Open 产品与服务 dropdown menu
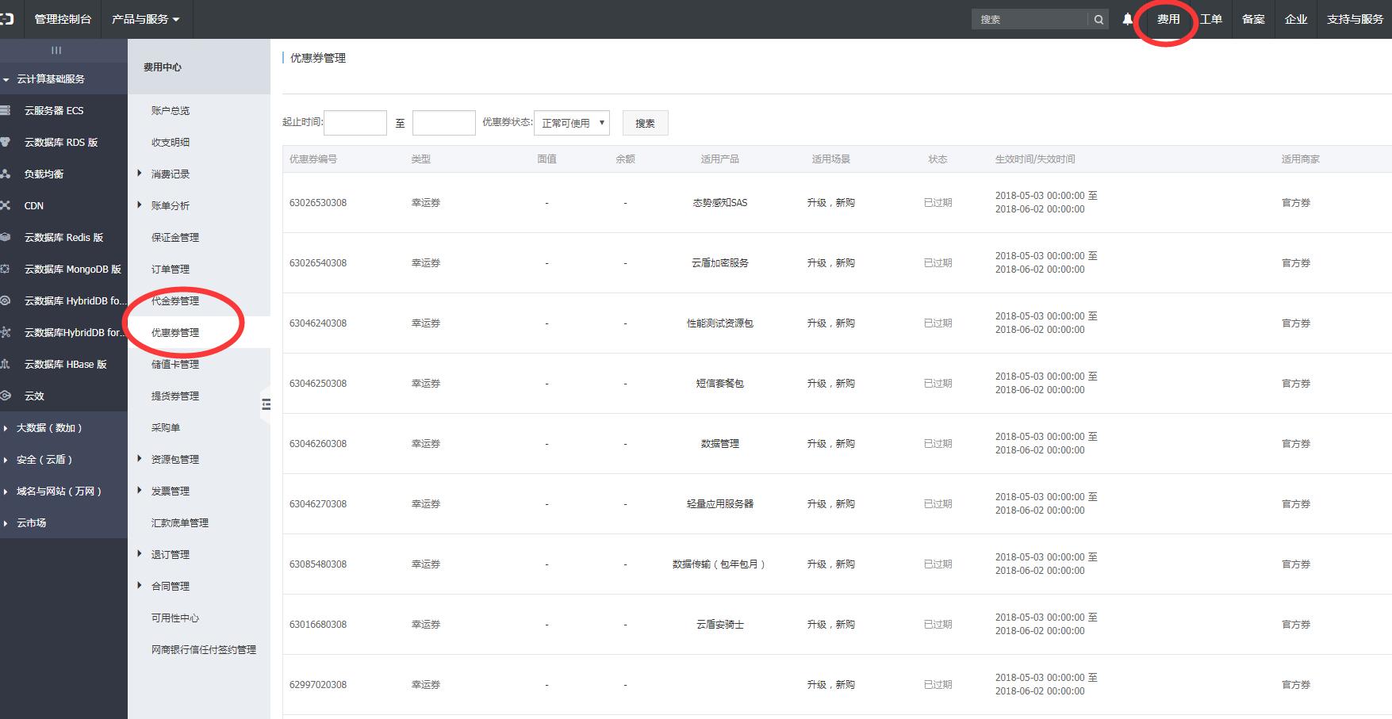This screenshot has height=719, width=1392. click(146, 19)
